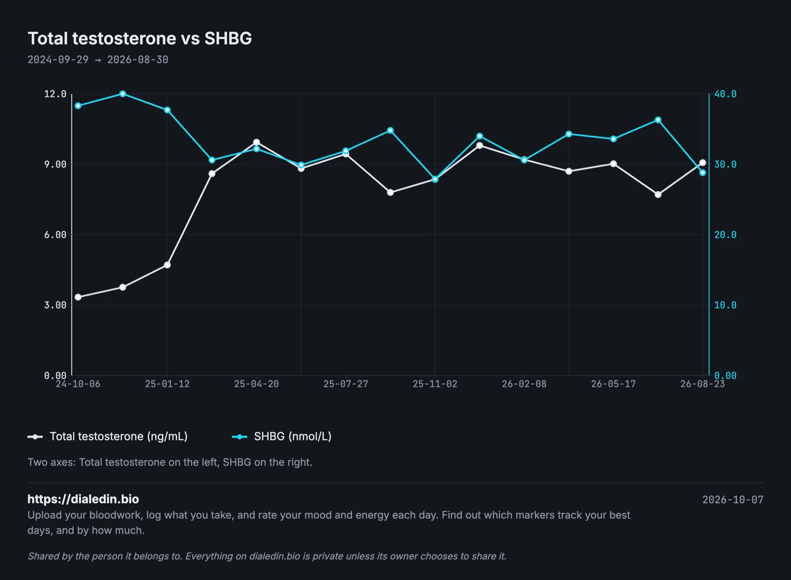The image size is (791, 580).
Task: Click the 6.00 tick label
Action: (x=55, y=235)
